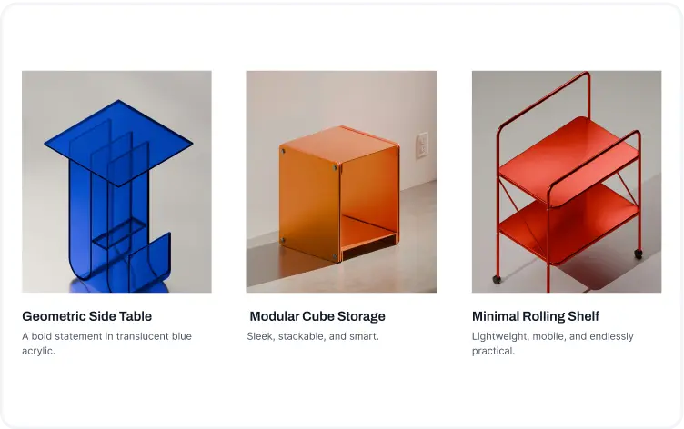Click the tall red handle bar of the shelf

click(x=545, y=100)
